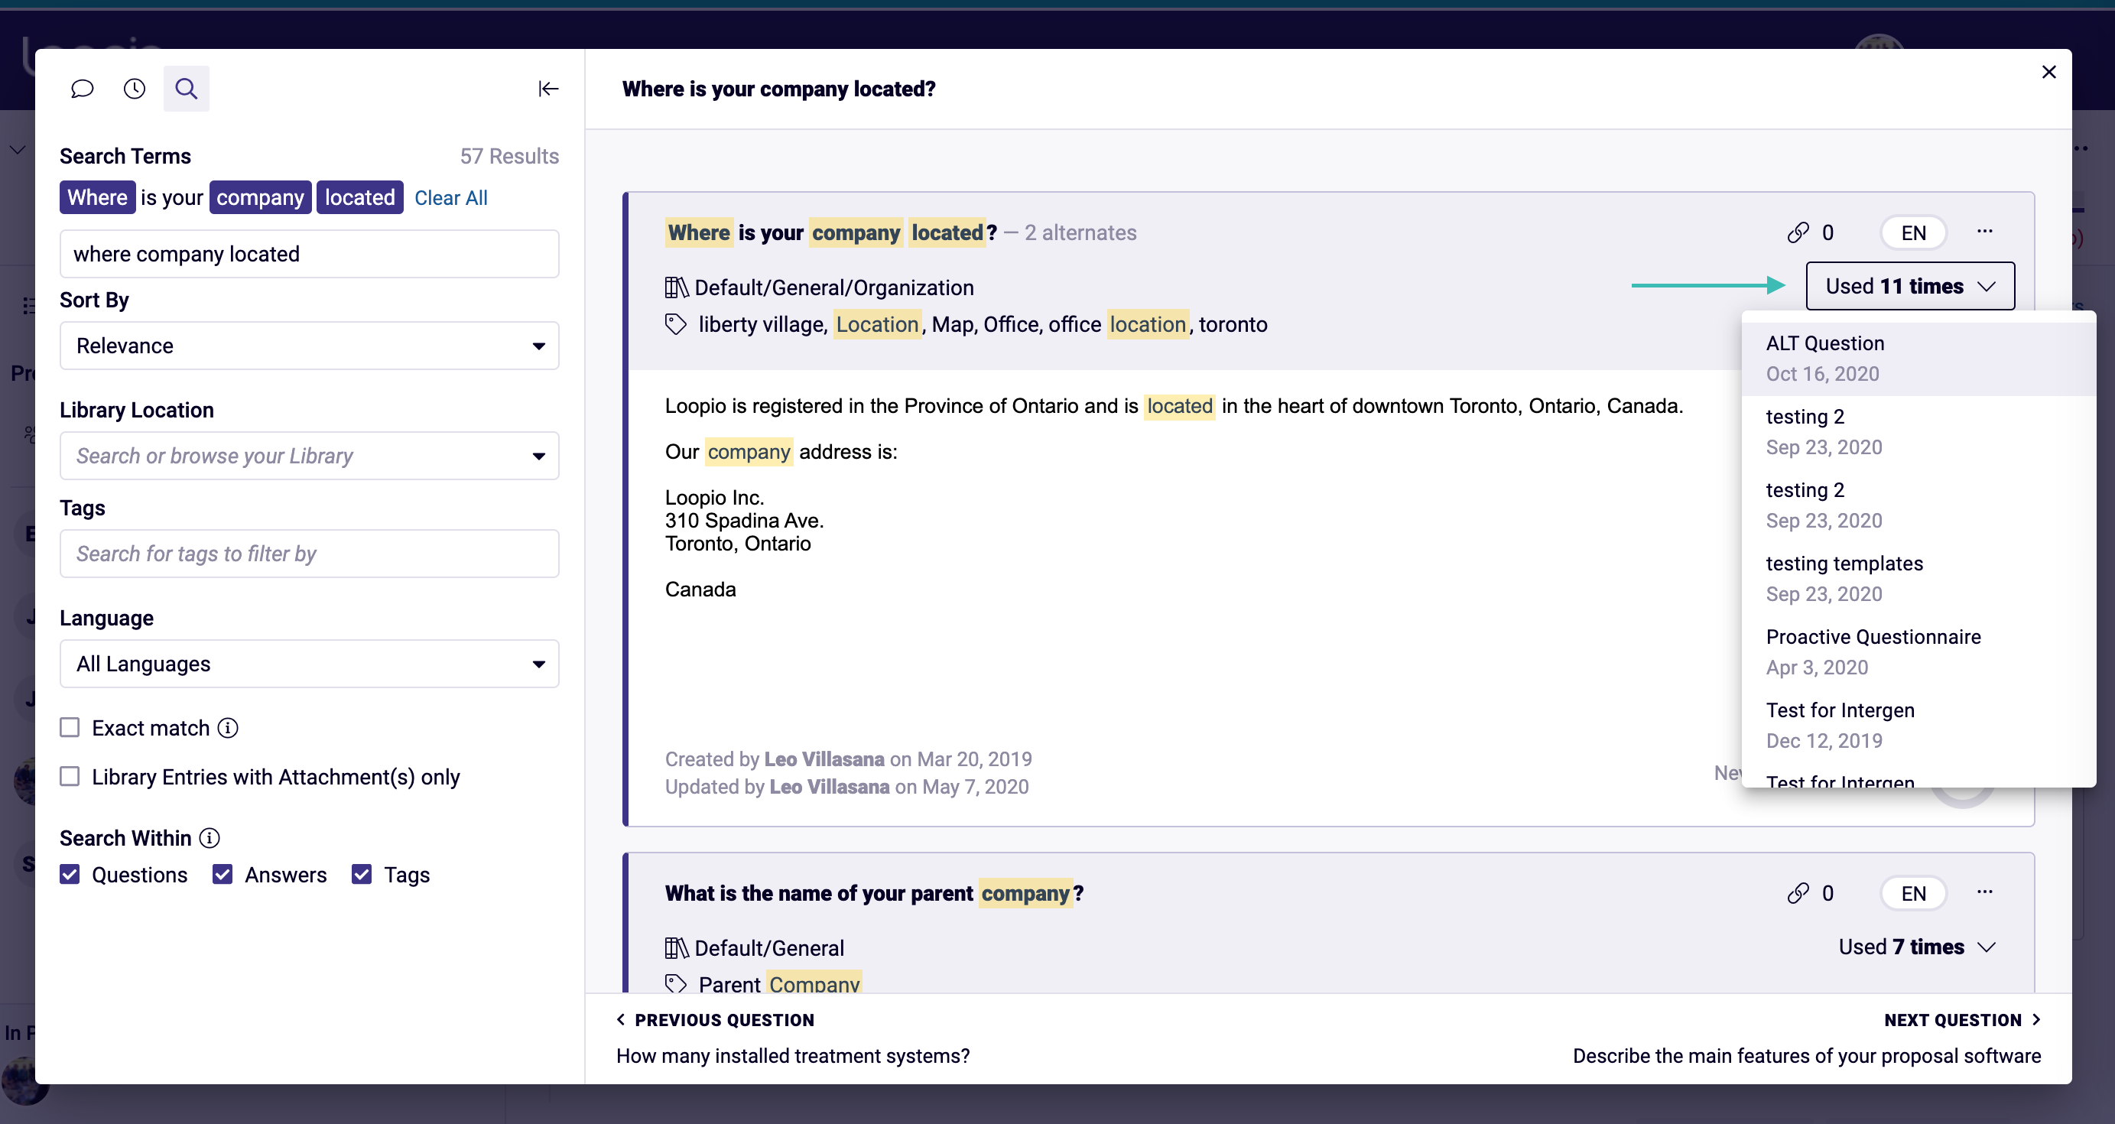The height and width of the screenshot is (1124, 2115).
Task: Click 'What is the name of your parent company?' title
Action: [875, 893]
